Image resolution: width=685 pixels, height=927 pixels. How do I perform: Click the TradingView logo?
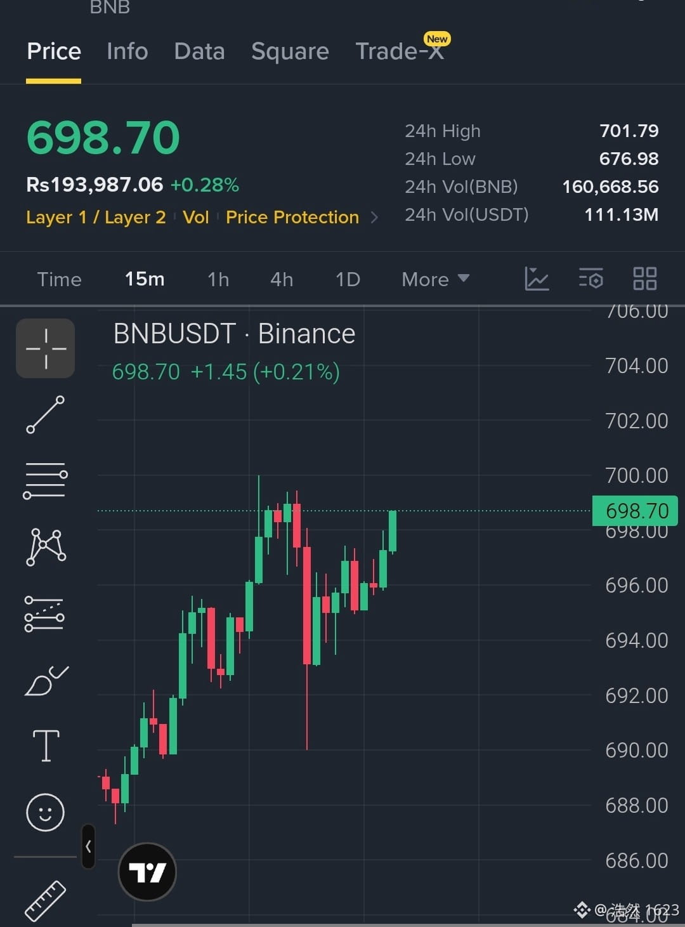pos(147,872)
